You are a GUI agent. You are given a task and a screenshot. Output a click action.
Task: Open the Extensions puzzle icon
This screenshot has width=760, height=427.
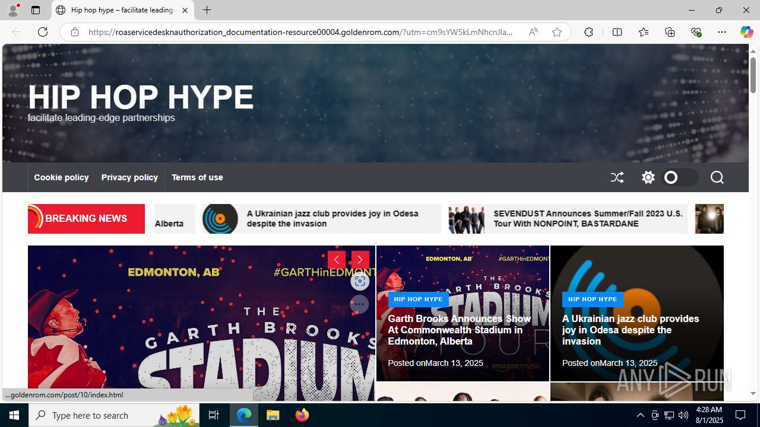point(588,32)
